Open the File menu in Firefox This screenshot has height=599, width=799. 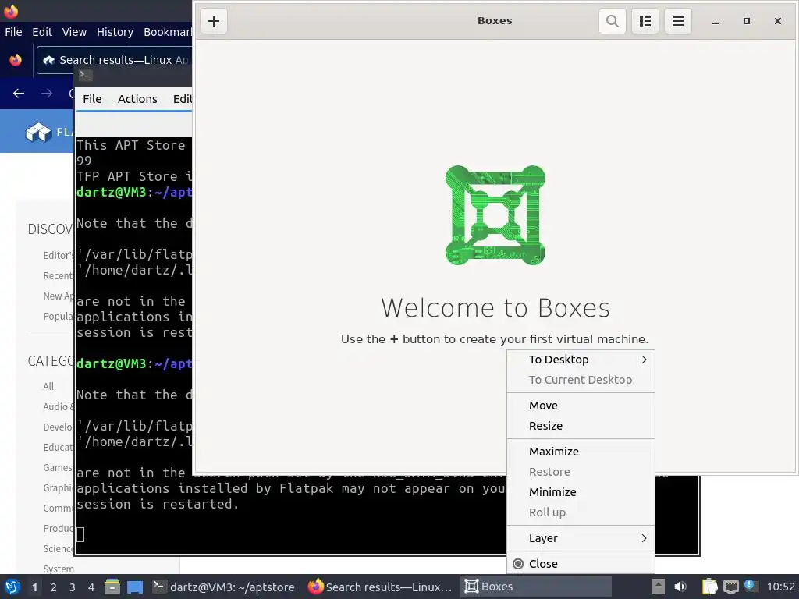pyautogui.click(x=13, y=32)
